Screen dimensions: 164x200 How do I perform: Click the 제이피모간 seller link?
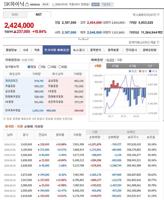click(11, 81)
